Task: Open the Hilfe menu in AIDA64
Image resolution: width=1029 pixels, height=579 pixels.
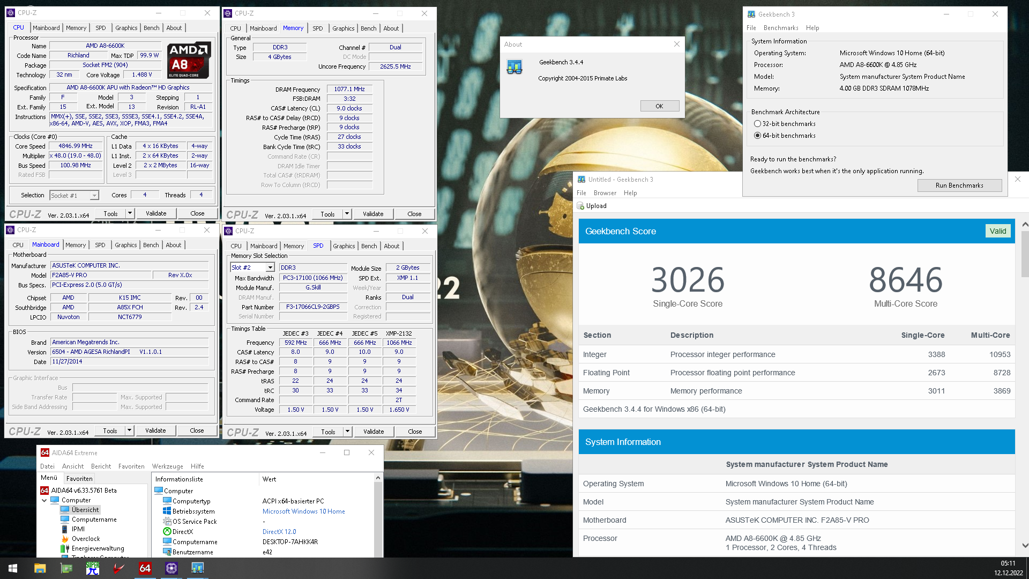Action: [197, 466]
